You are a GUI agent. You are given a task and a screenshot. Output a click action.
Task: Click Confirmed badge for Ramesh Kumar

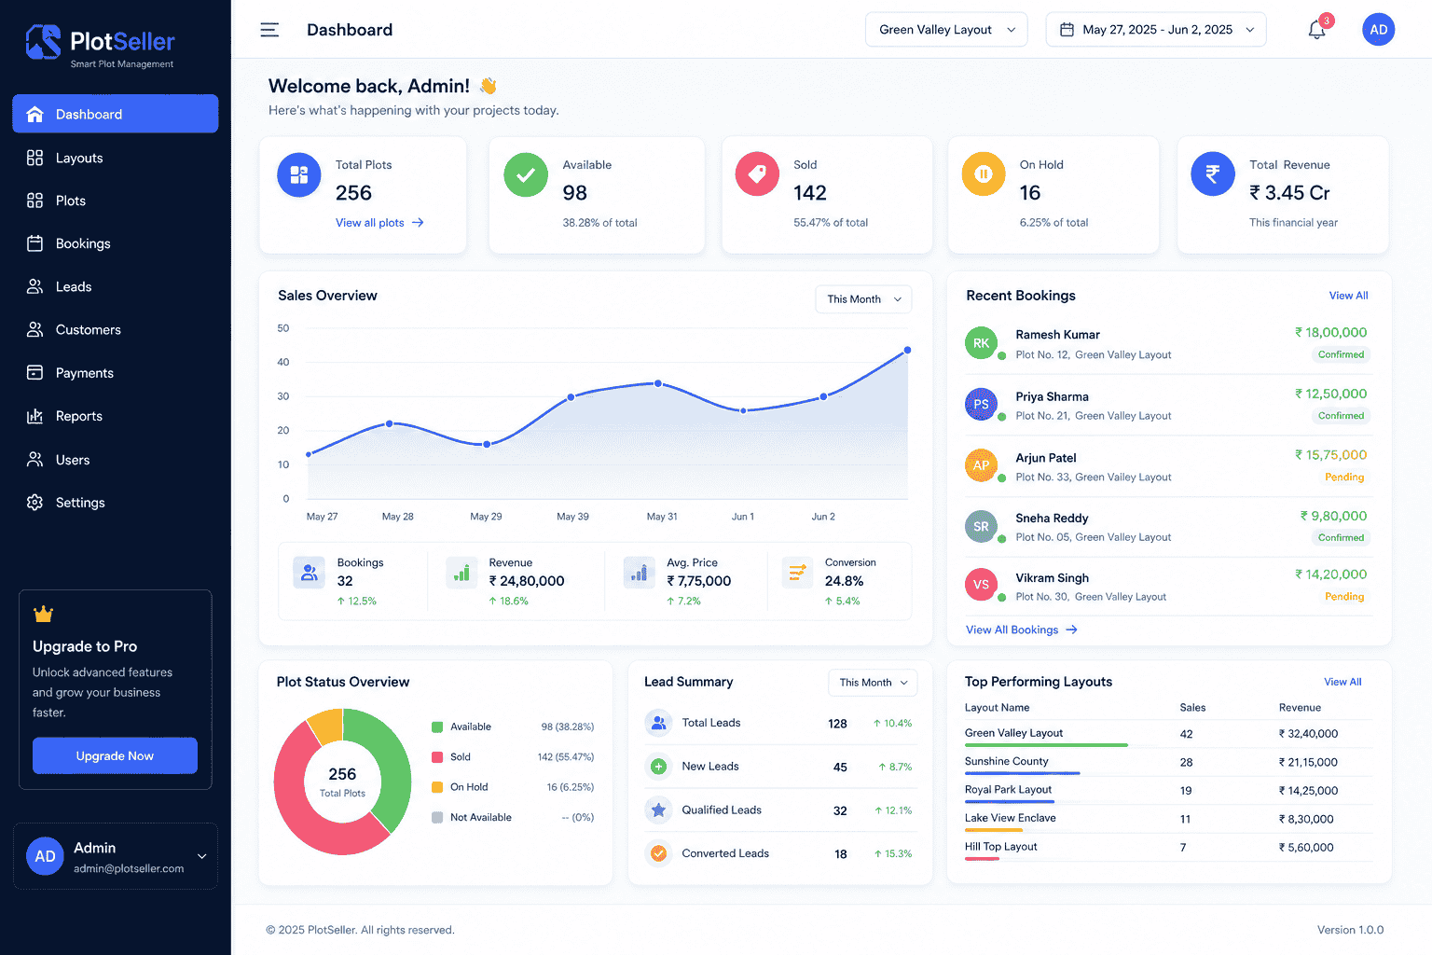[1341, 354]
